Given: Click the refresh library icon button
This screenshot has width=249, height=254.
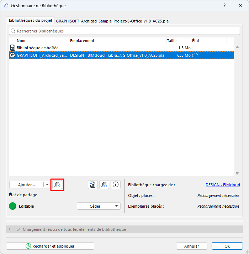Looking at the screenshot, I should [x=104, y=185].
